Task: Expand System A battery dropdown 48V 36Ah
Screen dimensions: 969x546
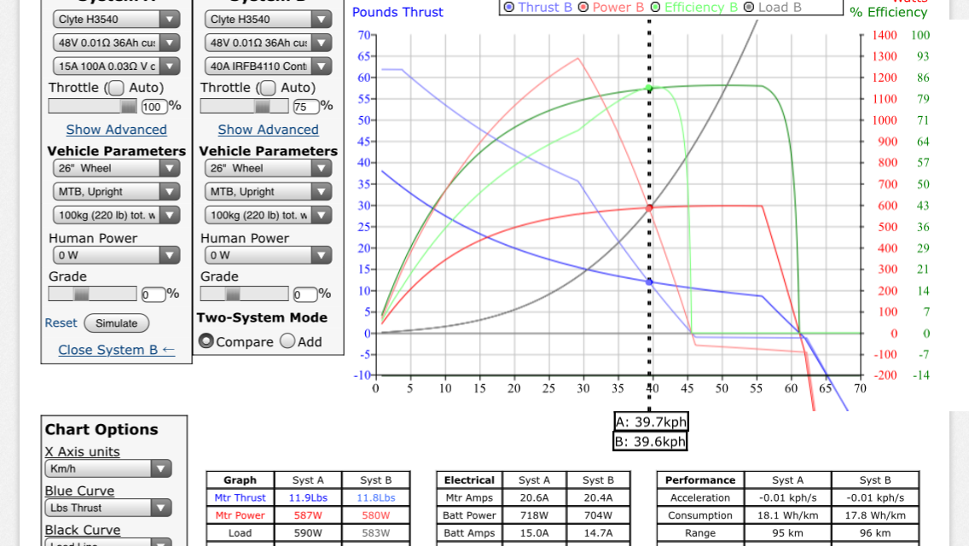Action: pyautogui.click(x=116, y=43)
